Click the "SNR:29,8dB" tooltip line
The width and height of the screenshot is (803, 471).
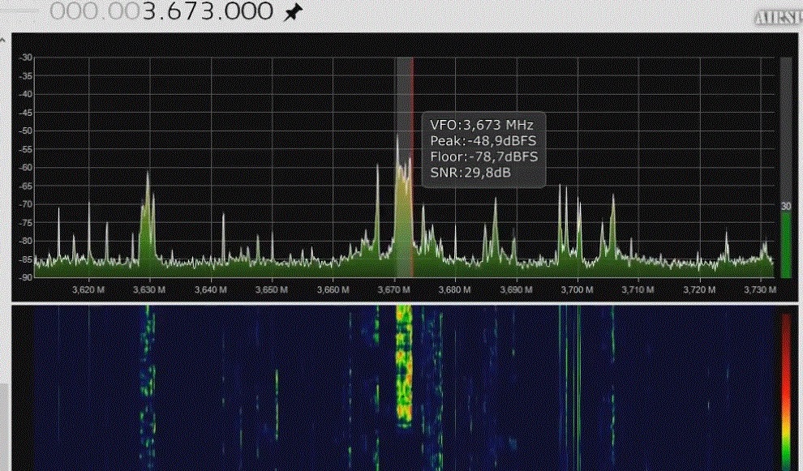point(470,173)
